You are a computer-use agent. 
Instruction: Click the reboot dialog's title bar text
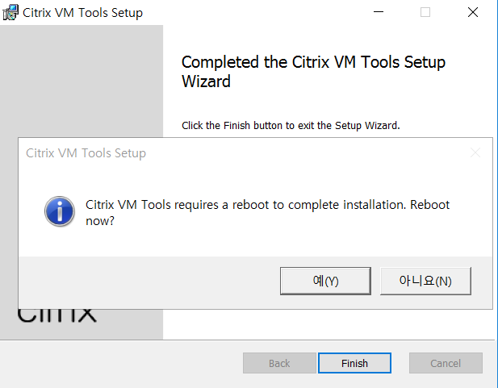coord(86,153)
